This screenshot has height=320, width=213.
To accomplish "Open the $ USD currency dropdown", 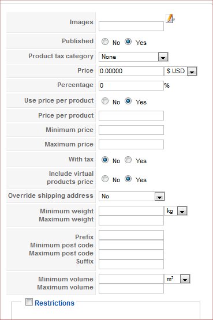I will click(x=181, y=71).
